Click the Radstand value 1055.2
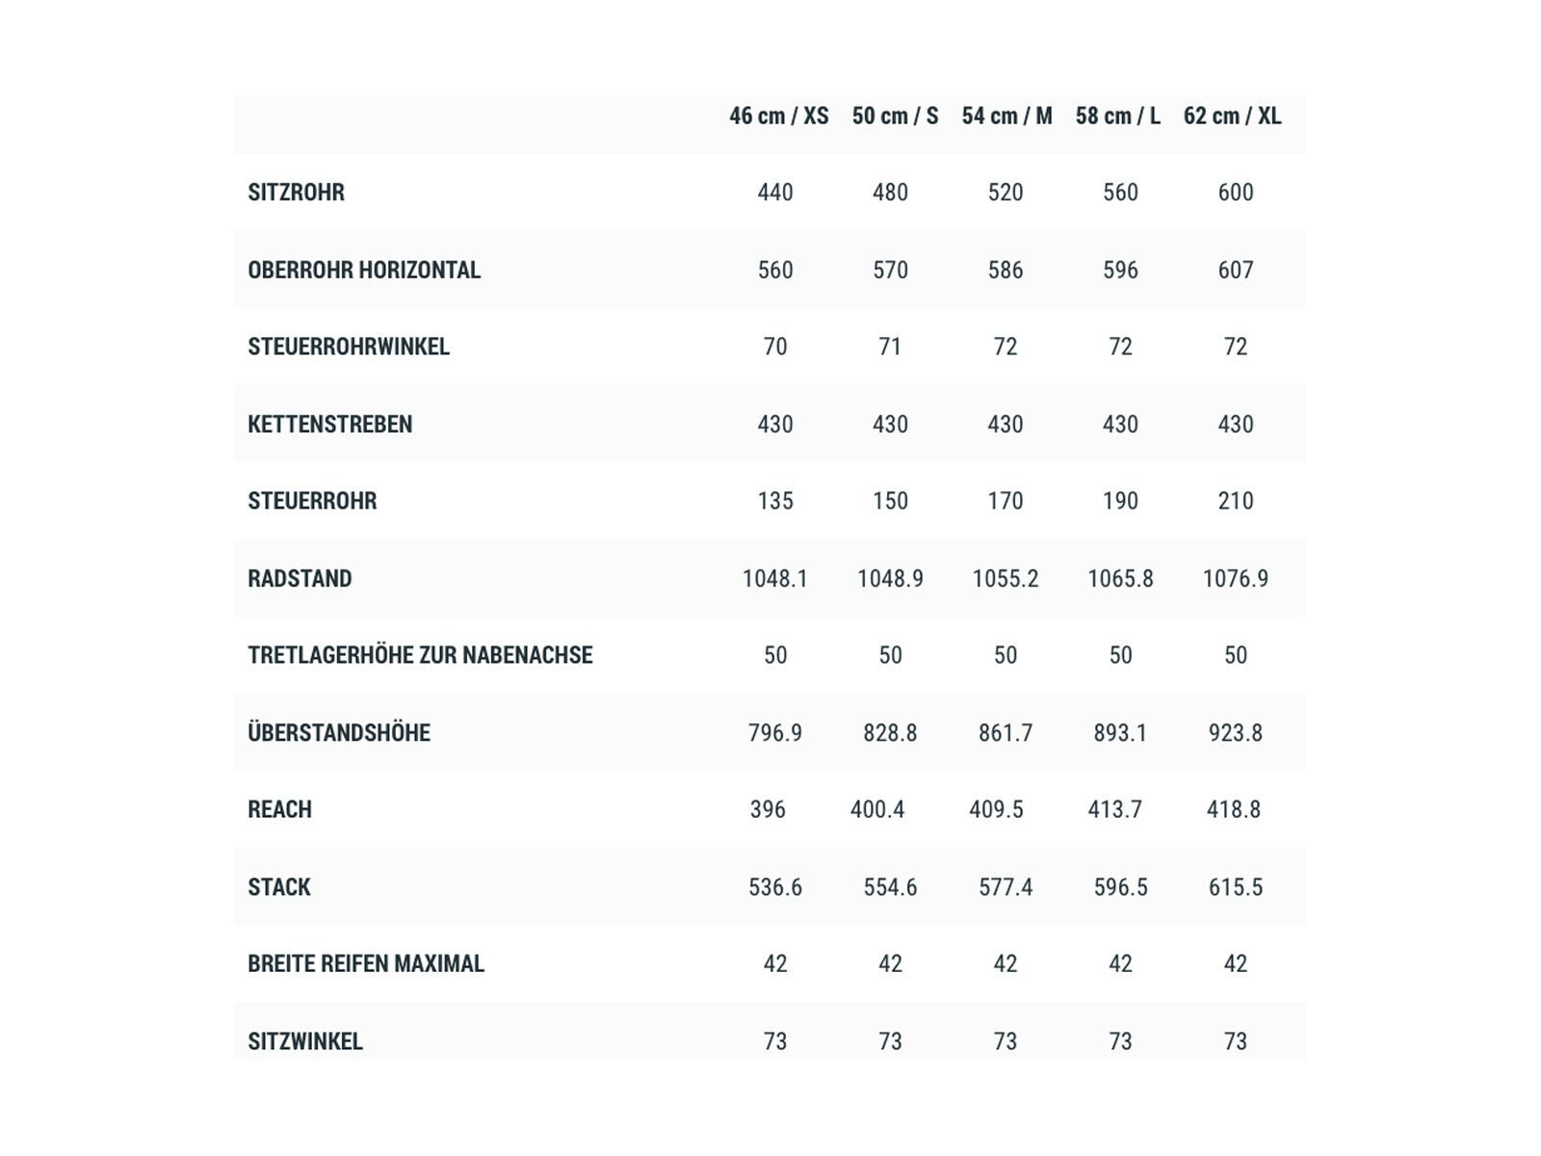The height and width of the screenshot is (1156, 1541). (x=1006, y=579)
